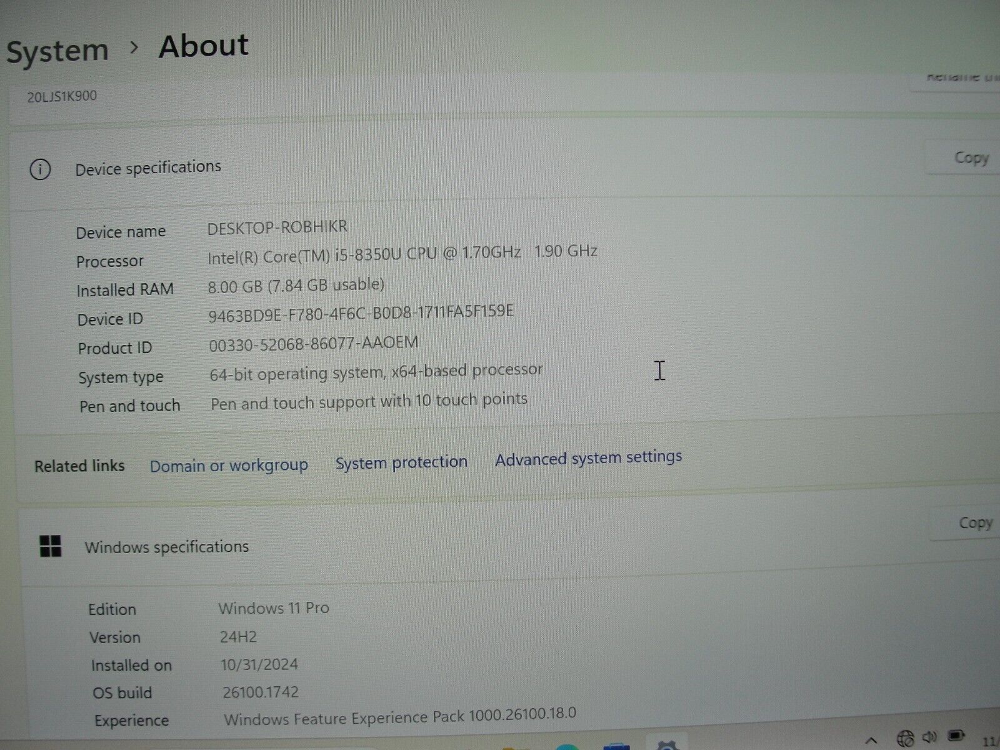Select the Device ID value 9463BD9E
The height and width of the screenshot is (750, 1000).
[x=361, y=312]
